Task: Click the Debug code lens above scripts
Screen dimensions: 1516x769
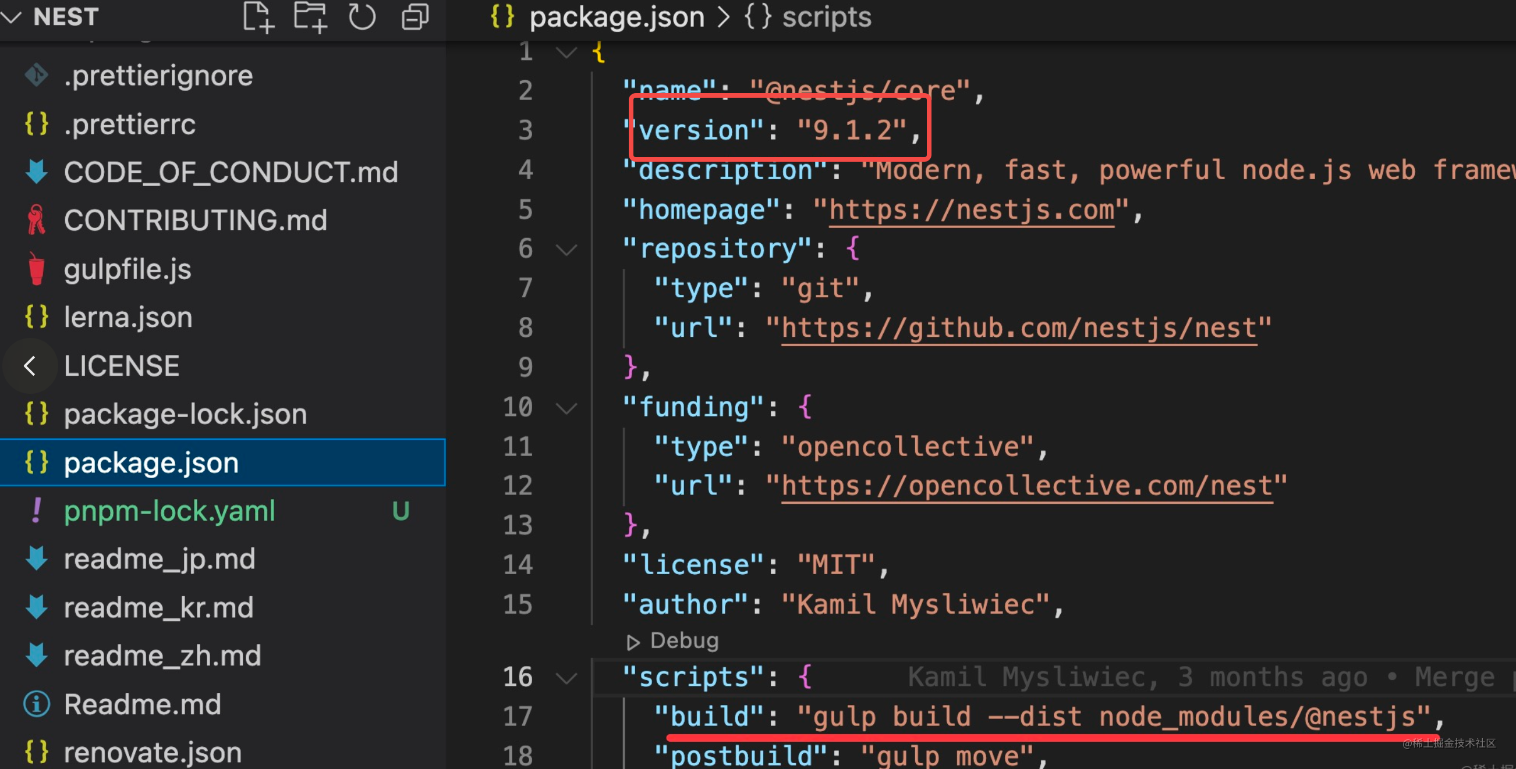Action: tap(672, 641)
